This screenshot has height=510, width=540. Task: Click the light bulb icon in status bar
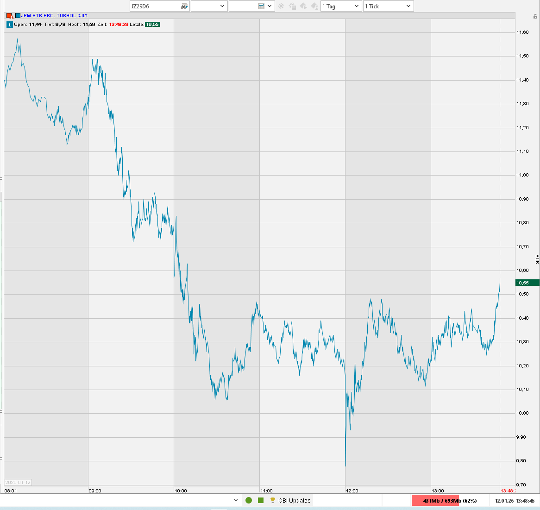point(273,500)
